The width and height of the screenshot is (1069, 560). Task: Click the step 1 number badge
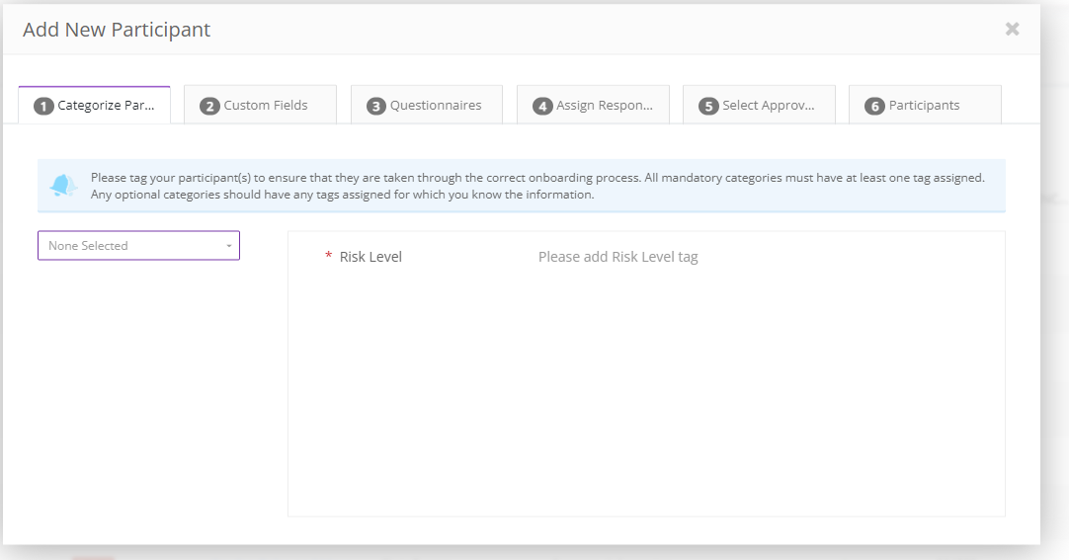point(43,107)
